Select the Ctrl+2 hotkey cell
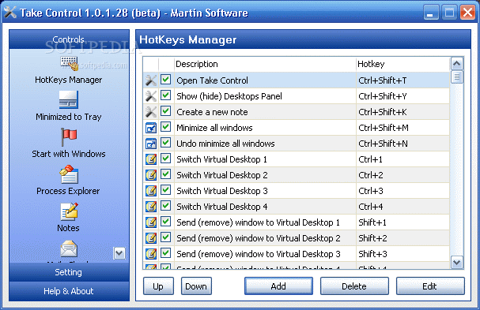The image size is (480, 310). click(x=403, y=175)
